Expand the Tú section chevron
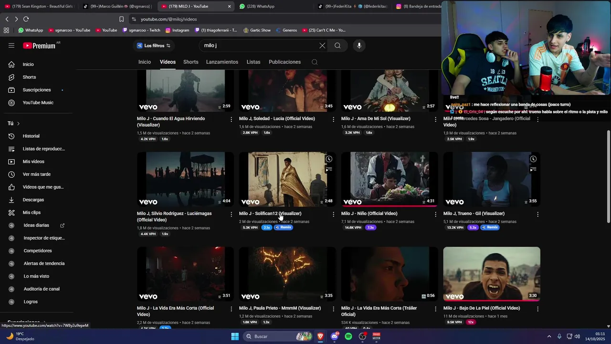Screen dimensions: 611x344 pyautogui.click(x=18, y=124)
